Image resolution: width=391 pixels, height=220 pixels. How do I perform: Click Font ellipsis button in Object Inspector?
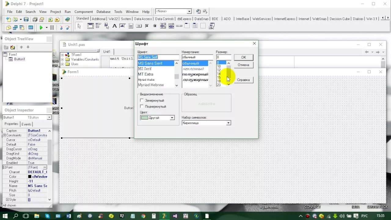tap(45, 167)
